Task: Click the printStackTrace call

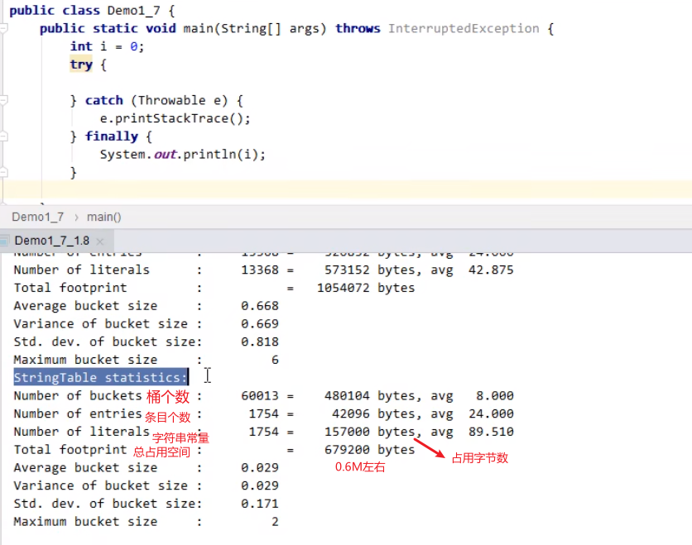Action: tap(182, 118)
